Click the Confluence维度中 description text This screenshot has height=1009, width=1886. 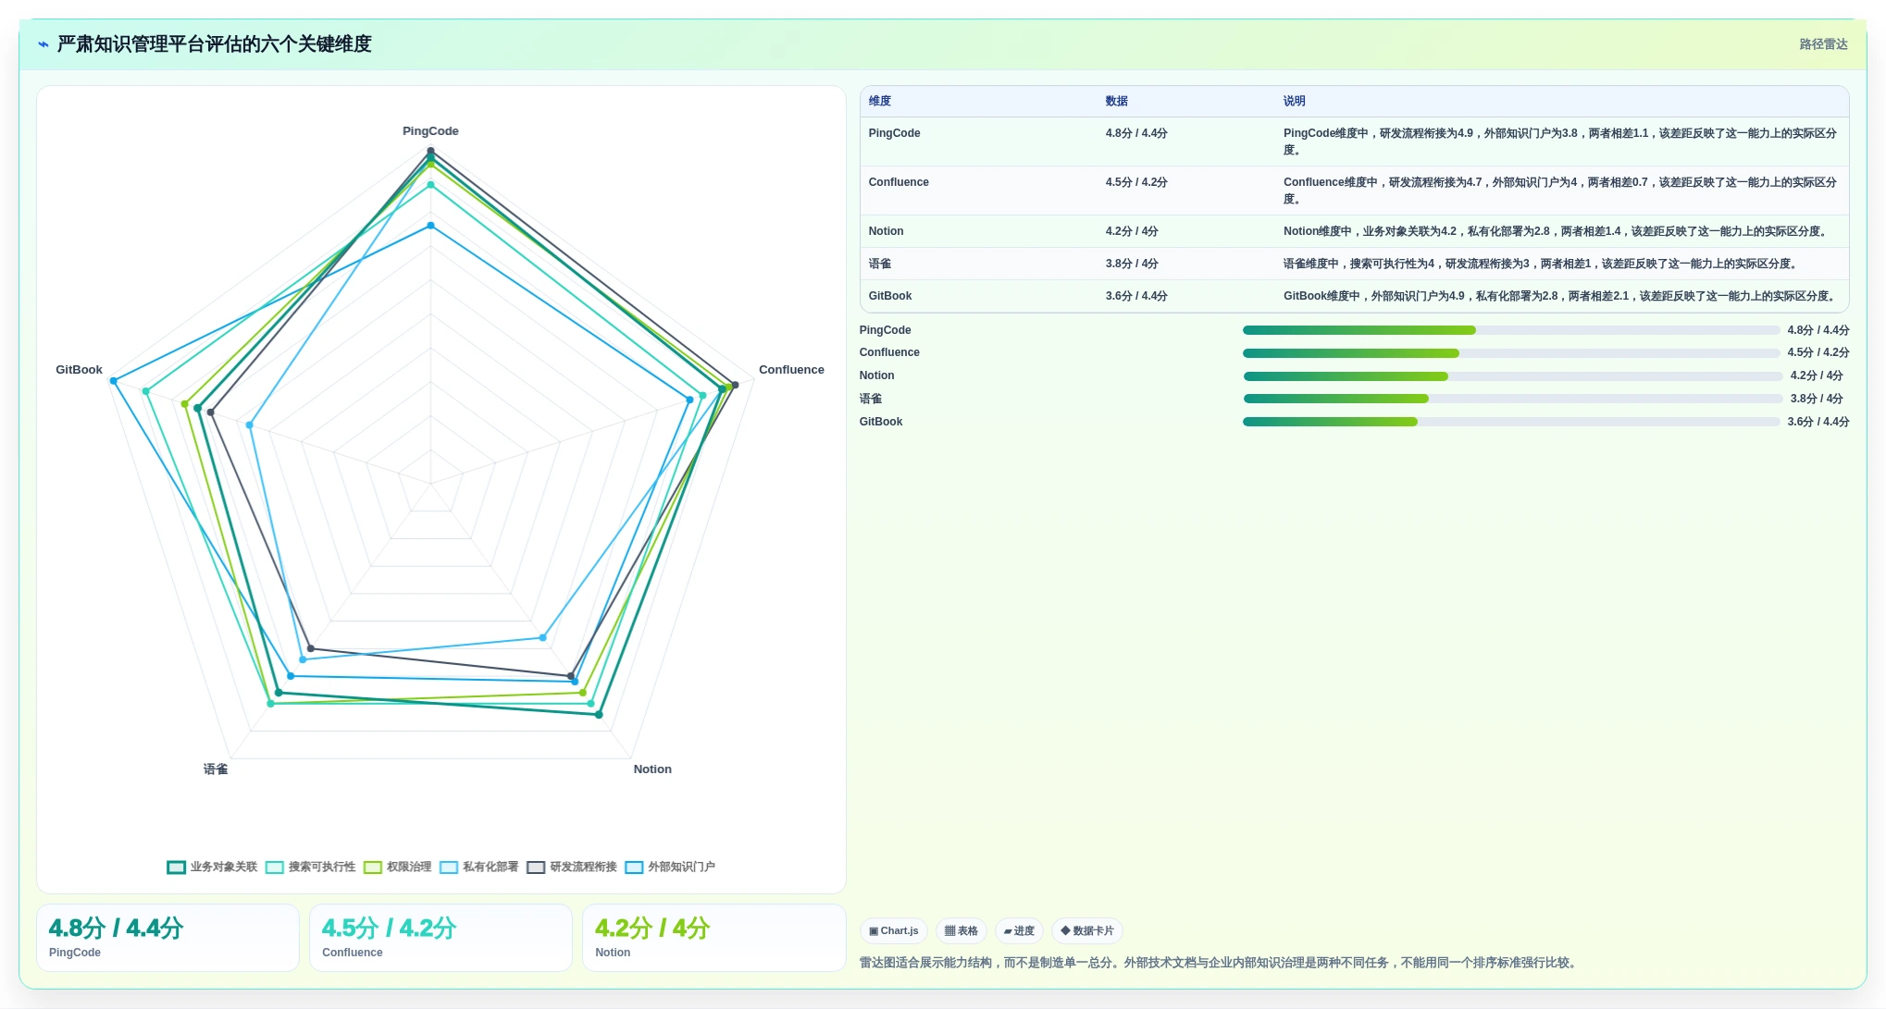click(1560, 191)
